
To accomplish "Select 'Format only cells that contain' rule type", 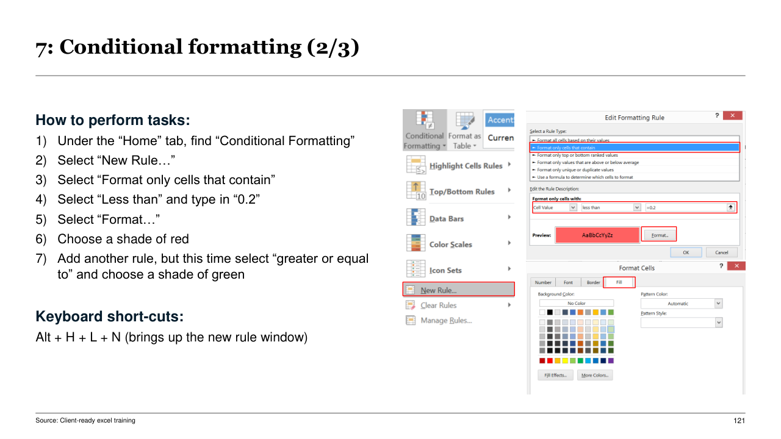I will (634, 148).
